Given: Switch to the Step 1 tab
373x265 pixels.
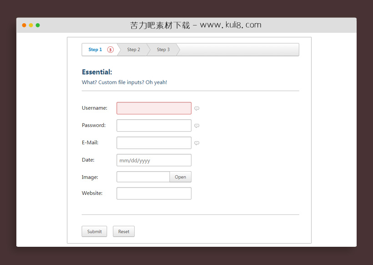Looking at the screenshot, I should pyautogui.click(x=95, y=50).
